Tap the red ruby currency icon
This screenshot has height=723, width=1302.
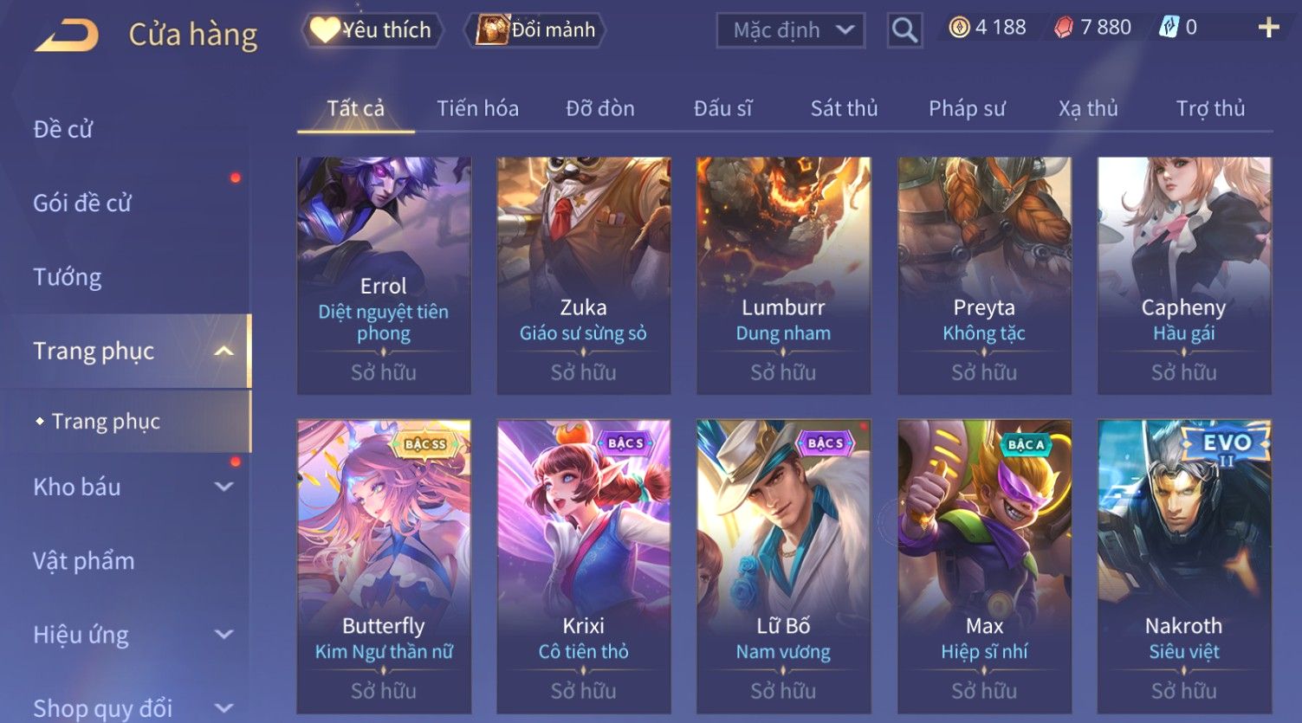pyautogui.click(x=1064, y=28)
